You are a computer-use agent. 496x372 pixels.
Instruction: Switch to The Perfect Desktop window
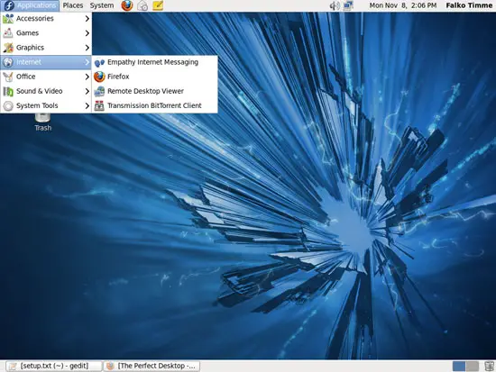coord(152,366)
